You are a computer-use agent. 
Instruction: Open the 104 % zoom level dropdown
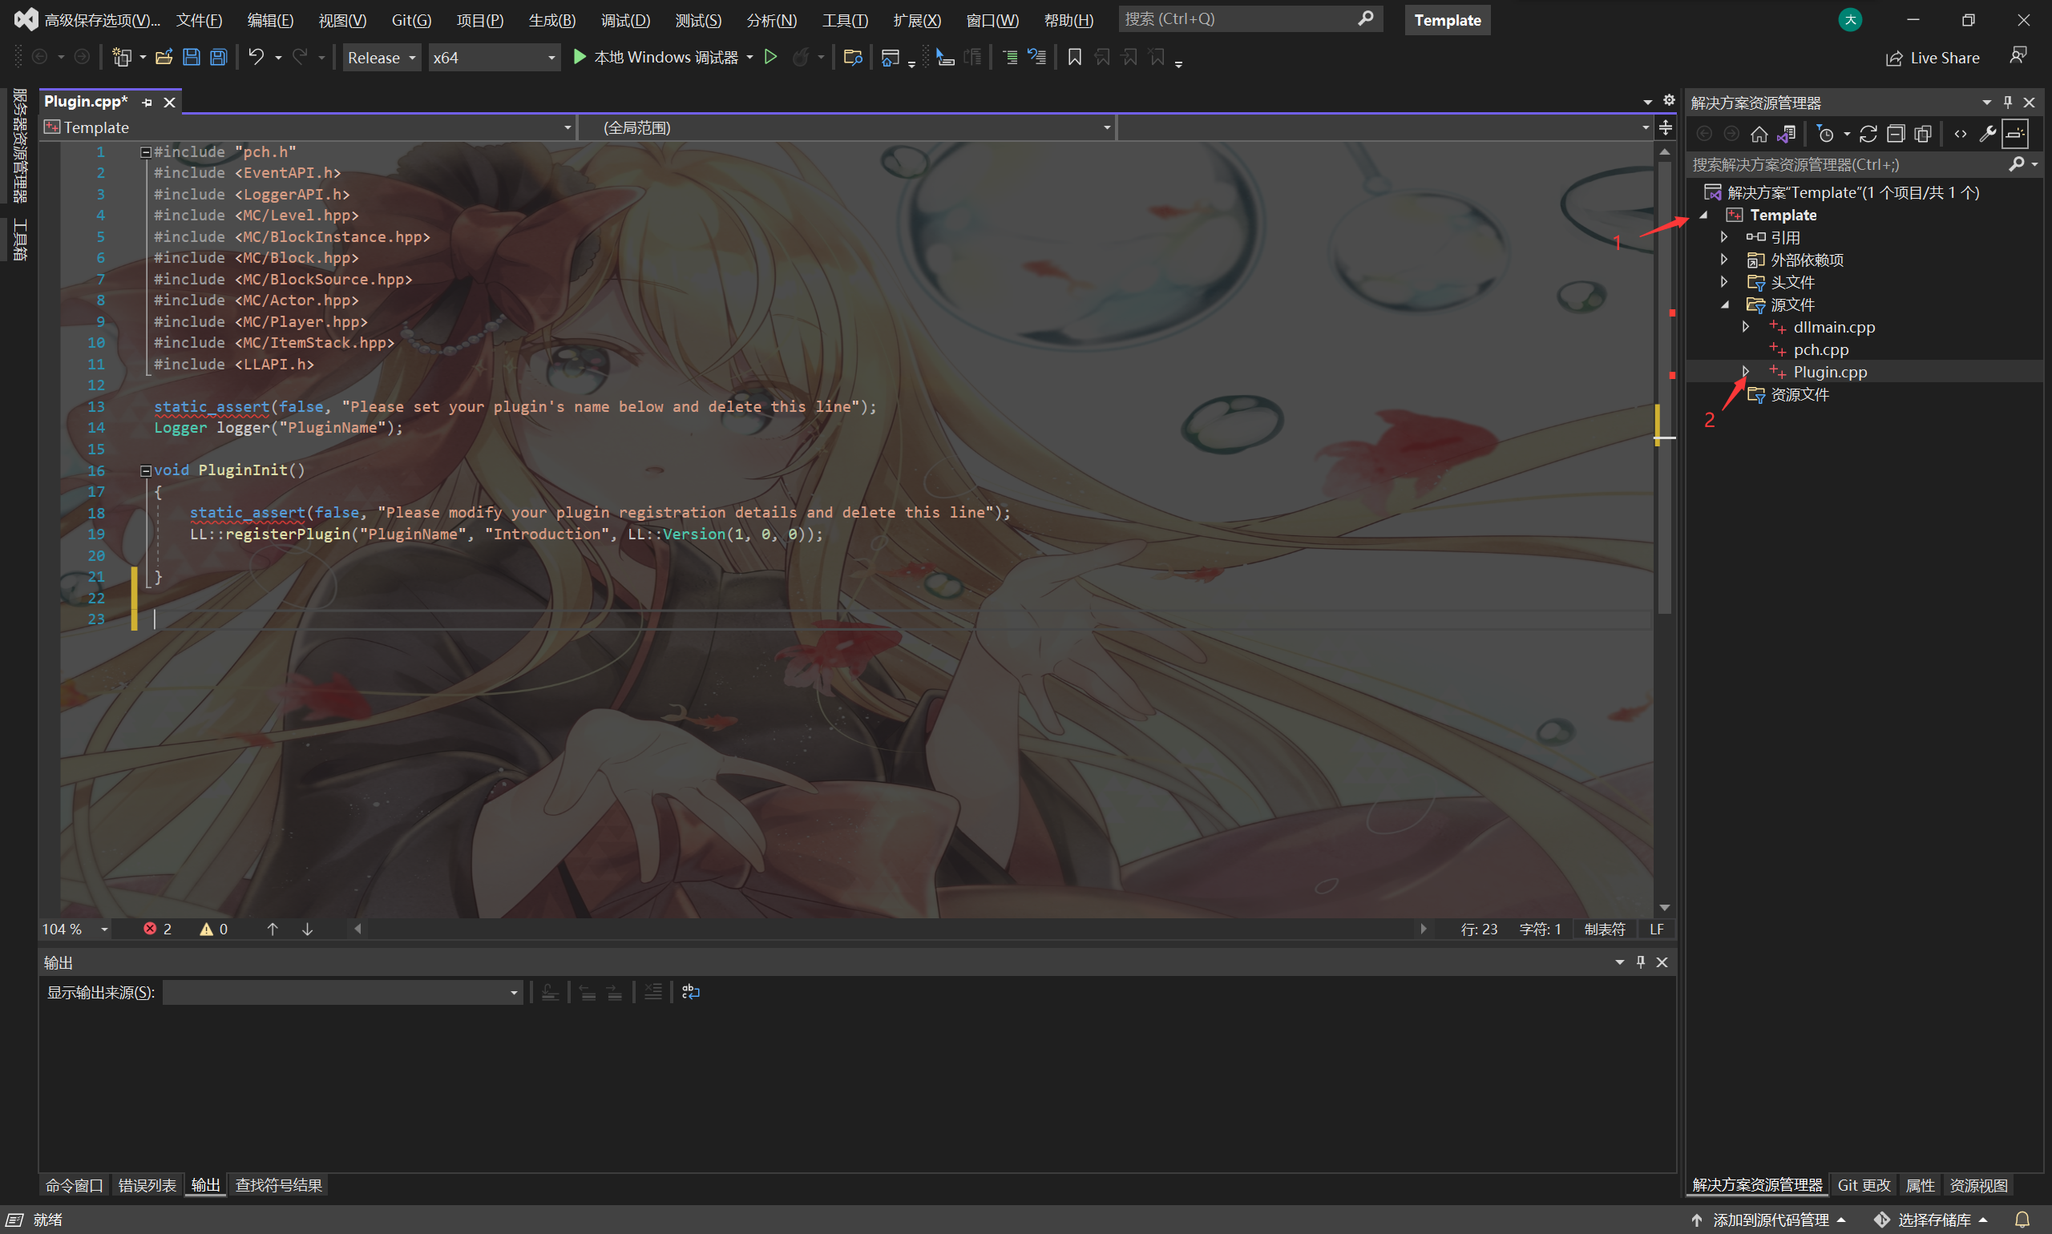click(75, 929)
